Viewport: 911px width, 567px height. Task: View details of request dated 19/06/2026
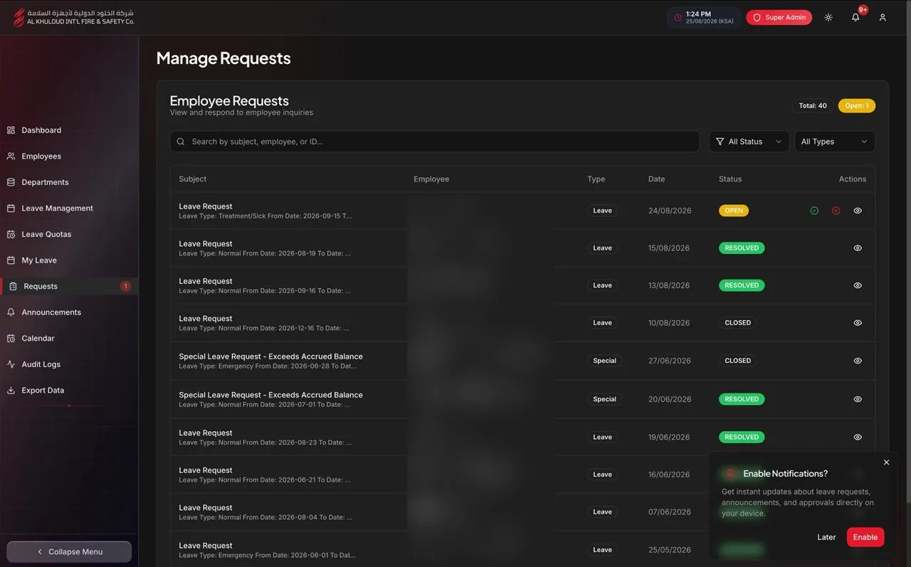(x=858, y=437)
